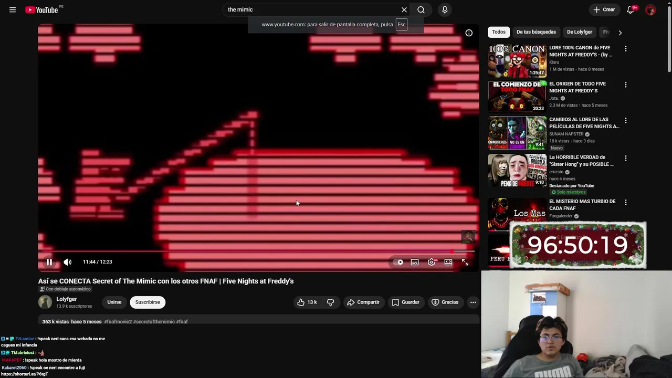Toggle fullscreen mode in player
Viewport: 672px width, 378px height.
click(465, 262)
